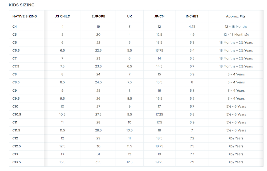Click the C11.5 row label
This screenshot has height=171, width=267.
click(16, 130)
